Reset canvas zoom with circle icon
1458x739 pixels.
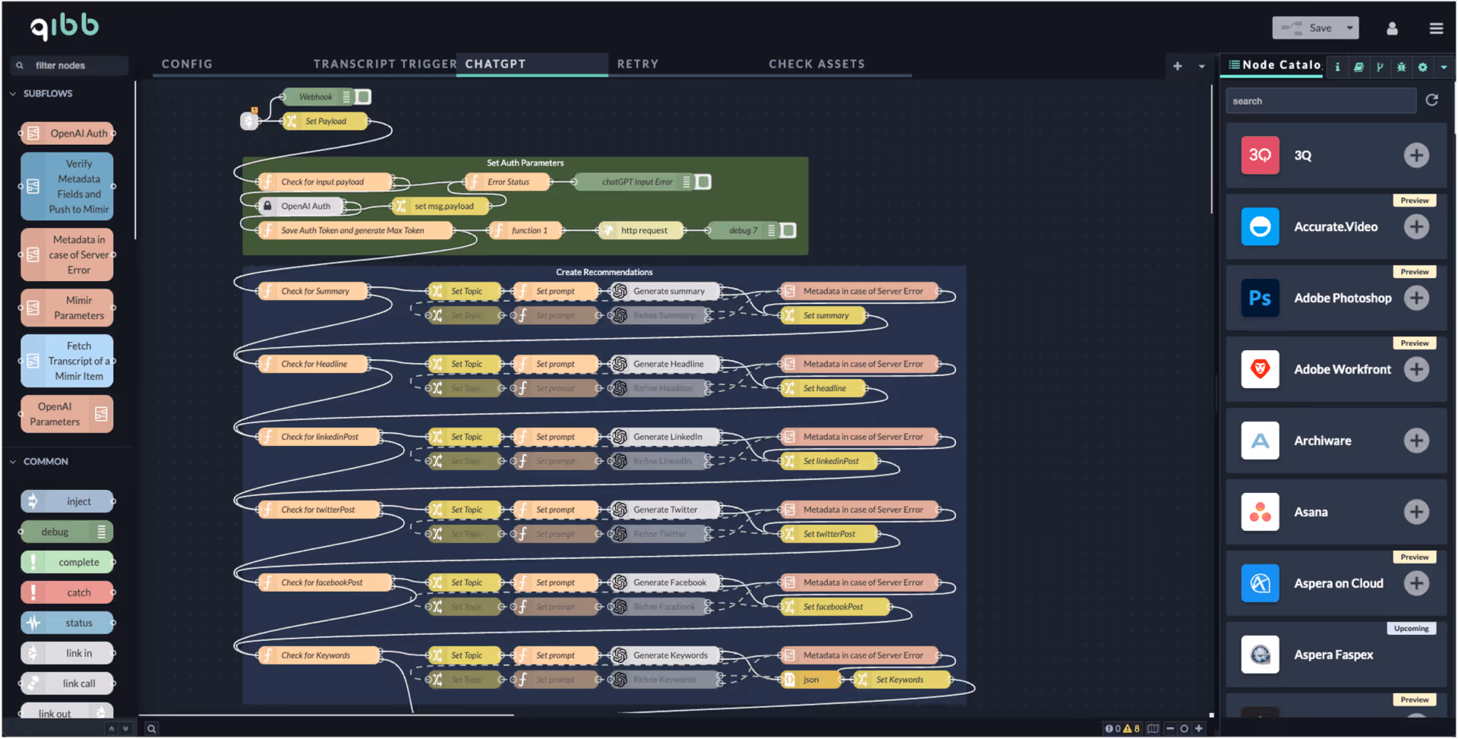pos(1184,729)
